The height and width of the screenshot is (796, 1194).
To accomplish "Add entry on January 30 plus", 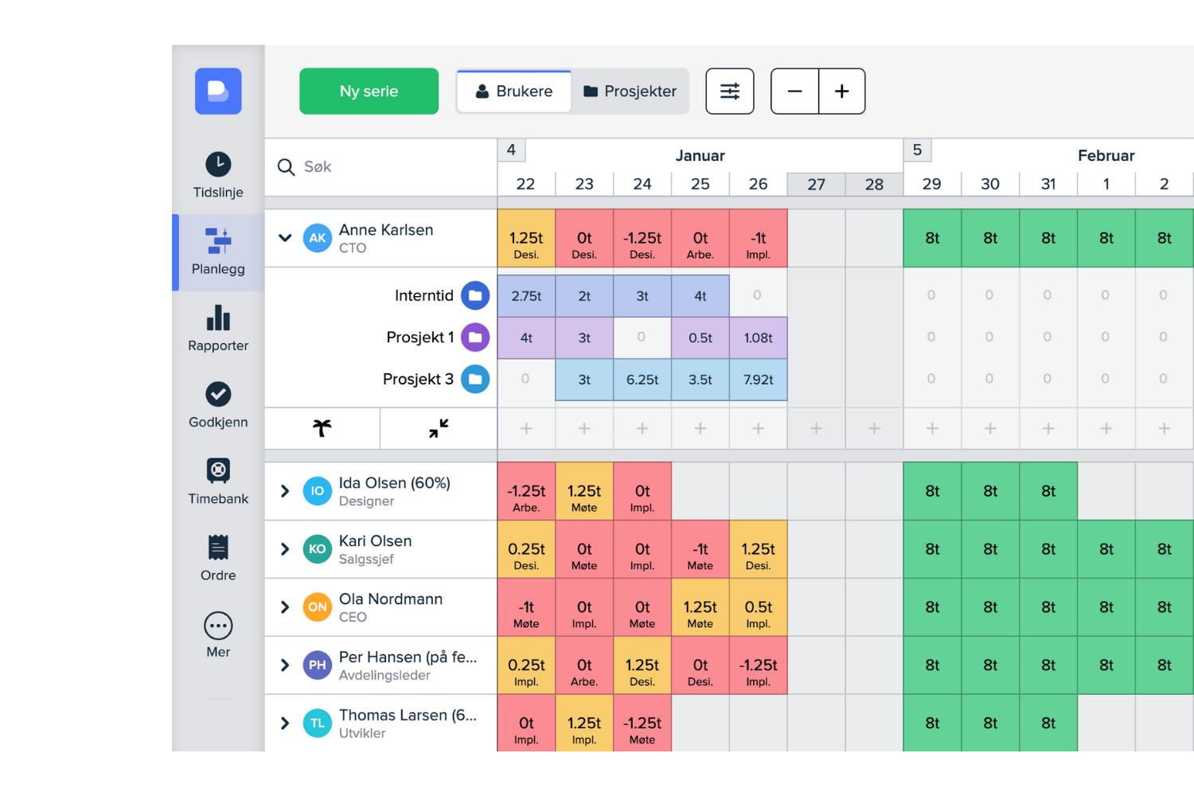I will point(990,428).
